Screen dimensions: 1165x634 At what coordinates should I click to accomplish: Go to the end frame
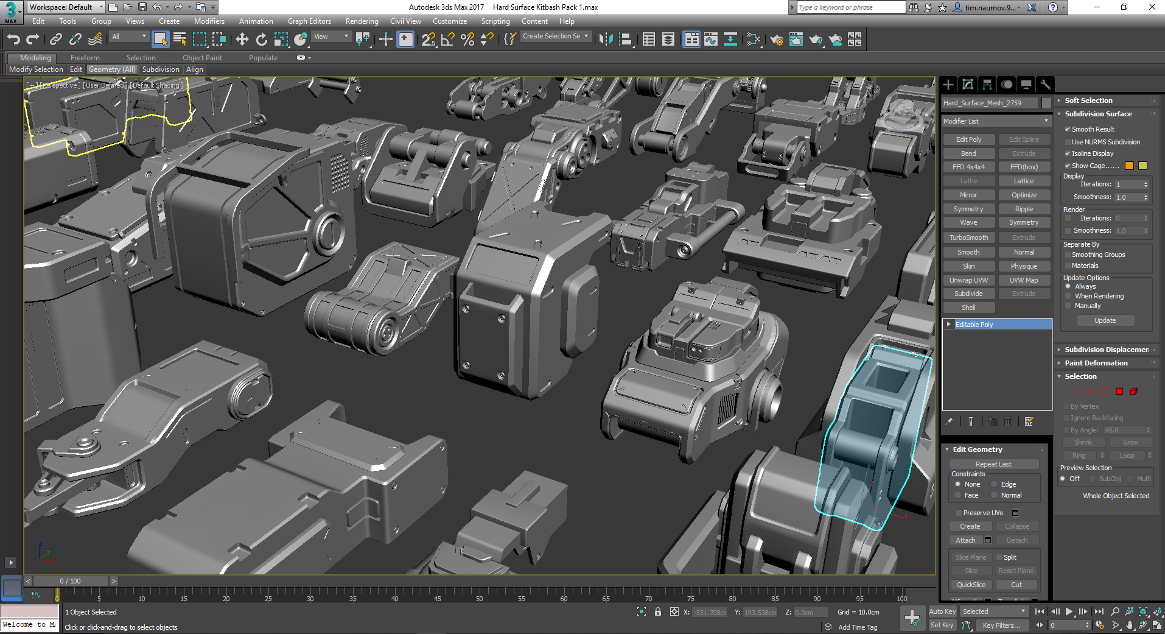pyautogui.click(x=1099, y=611)
